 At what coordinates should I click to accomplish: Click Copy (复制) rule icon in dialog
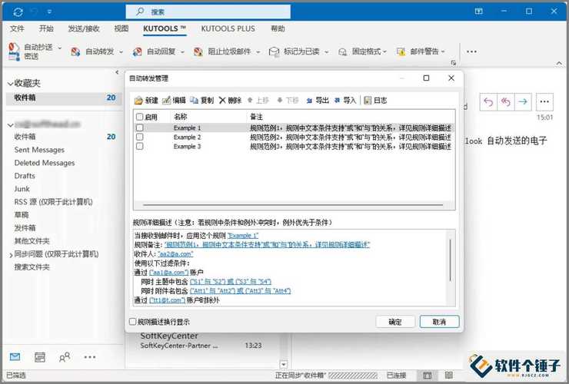194,101
